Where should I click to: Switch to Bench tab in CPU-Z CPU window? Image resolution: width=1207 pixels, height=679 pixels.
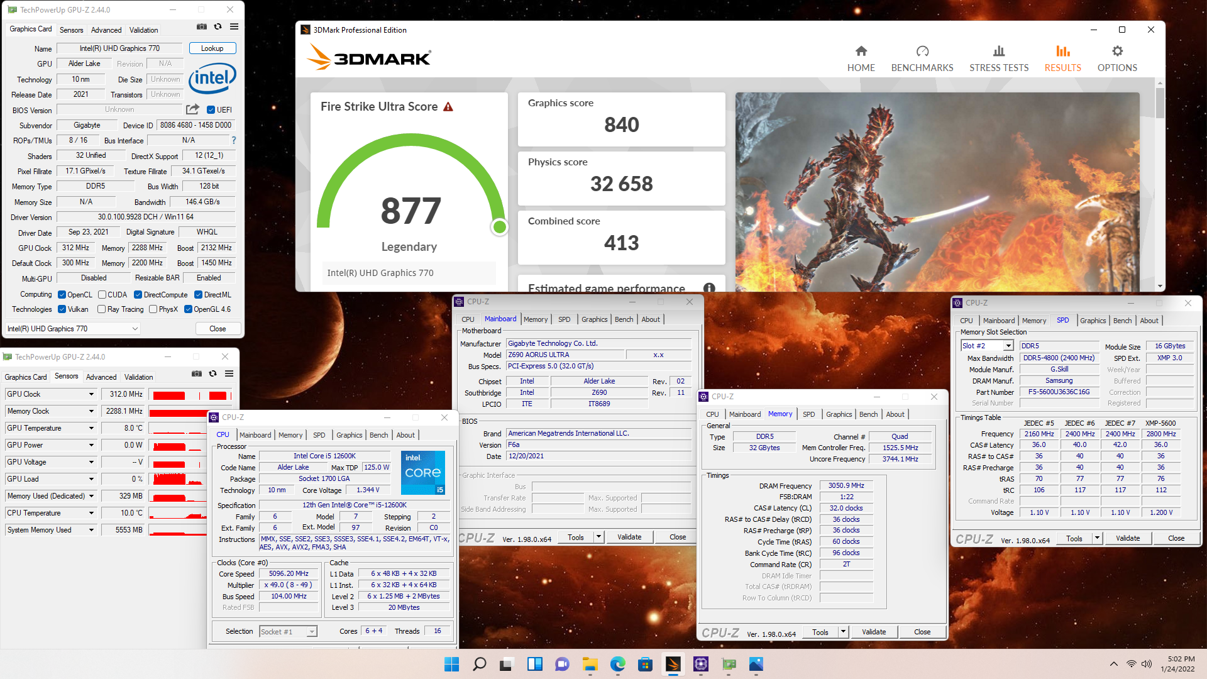click(x=379, y=435)
